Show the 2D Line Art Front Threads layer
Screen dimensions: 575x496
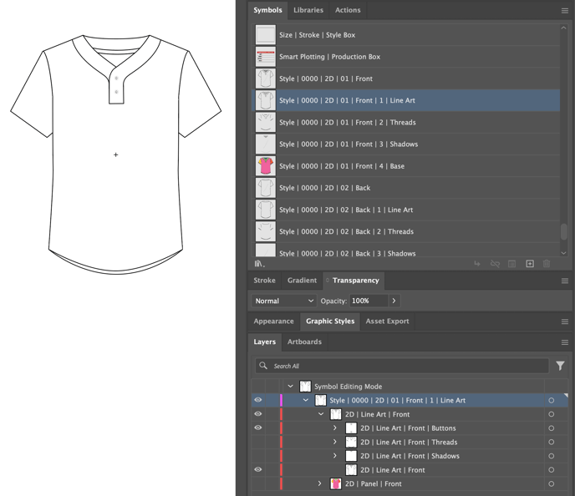click(258, 443)
